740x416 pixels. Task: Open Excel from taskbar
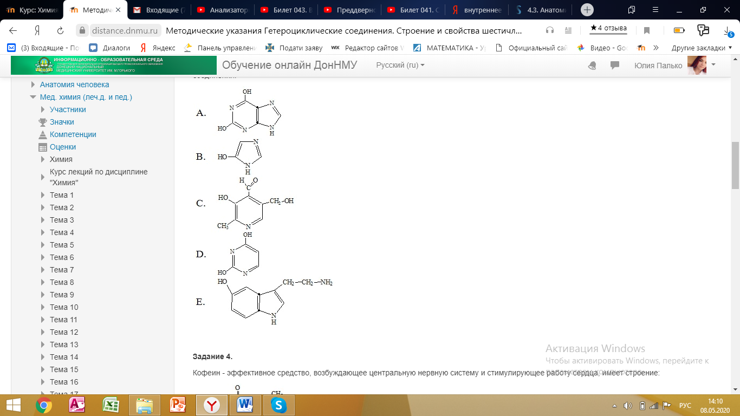click(111, 405)
